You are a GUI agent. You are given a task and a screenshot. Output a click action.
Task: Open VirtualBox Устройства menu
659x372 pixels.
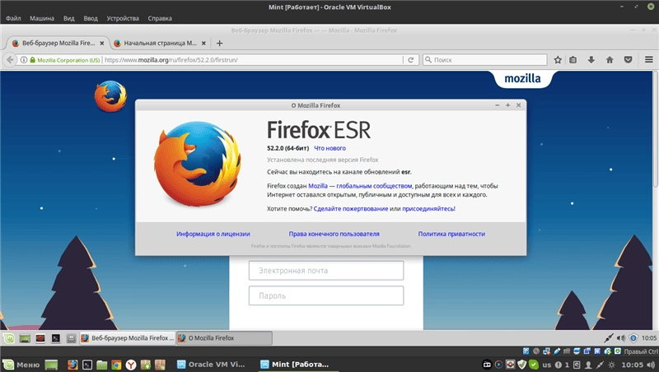(122, 18)
